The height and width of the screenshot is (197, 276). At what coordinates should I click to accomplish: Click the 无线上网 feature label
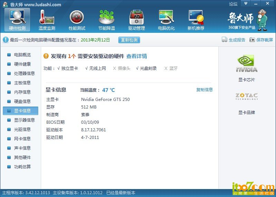[97, 68]
